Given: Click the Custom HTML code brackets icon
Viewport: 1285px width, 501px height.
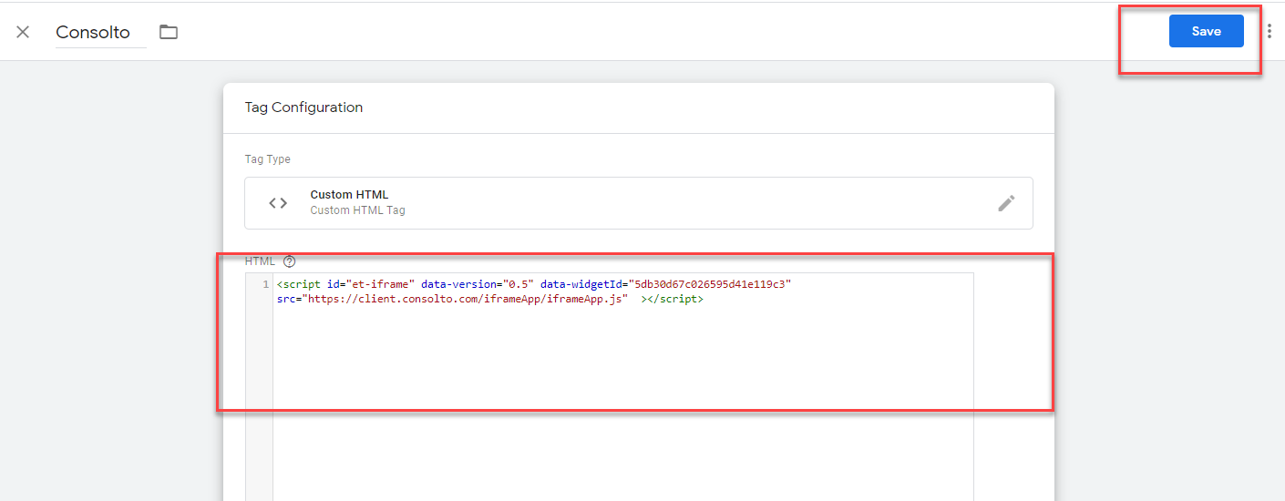Looking at the screenshot, I should (278, 202).
